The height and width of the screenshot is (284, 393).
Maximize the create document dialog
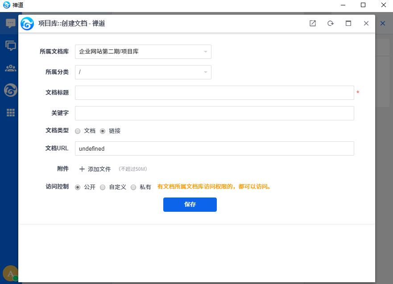click(x=348, y=24)
